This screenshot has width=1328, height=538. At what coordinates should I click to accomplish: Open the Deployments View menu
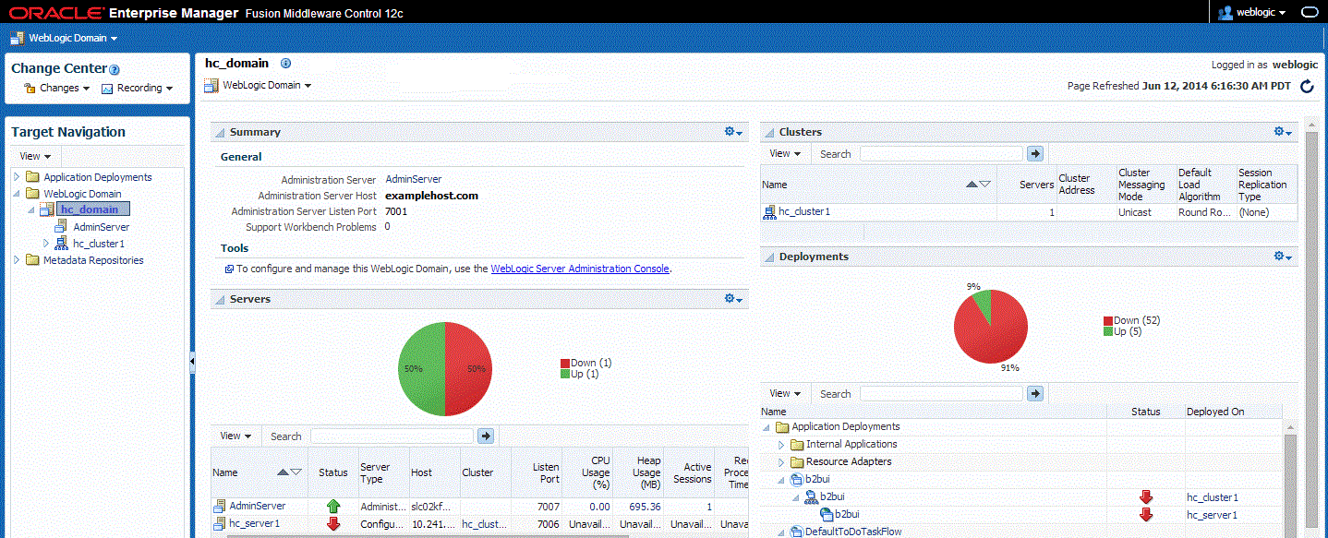point(786,393)
